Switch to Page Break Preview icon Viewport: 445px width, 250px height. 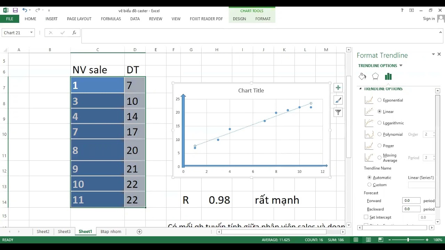381,240
